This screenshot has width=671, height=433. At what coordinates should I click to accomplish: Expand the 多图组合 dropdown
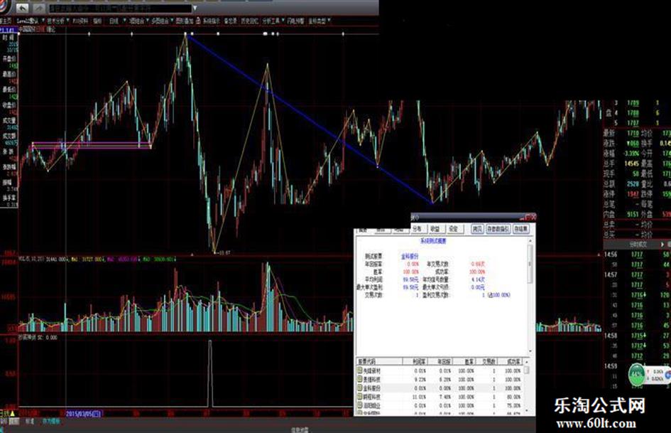tap(172, 21)
